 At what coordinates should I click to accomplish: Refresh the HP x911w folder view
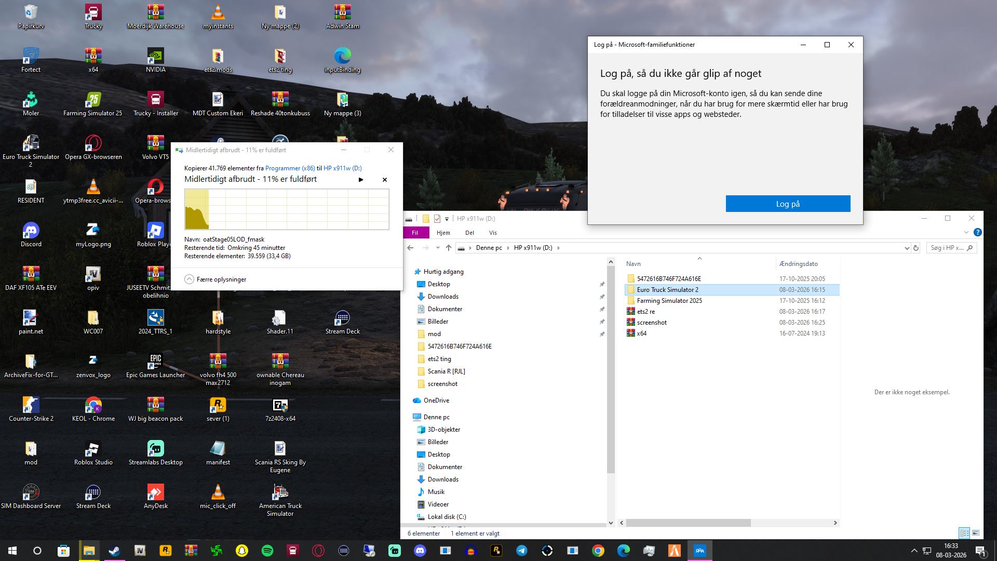tap(916, 248)
